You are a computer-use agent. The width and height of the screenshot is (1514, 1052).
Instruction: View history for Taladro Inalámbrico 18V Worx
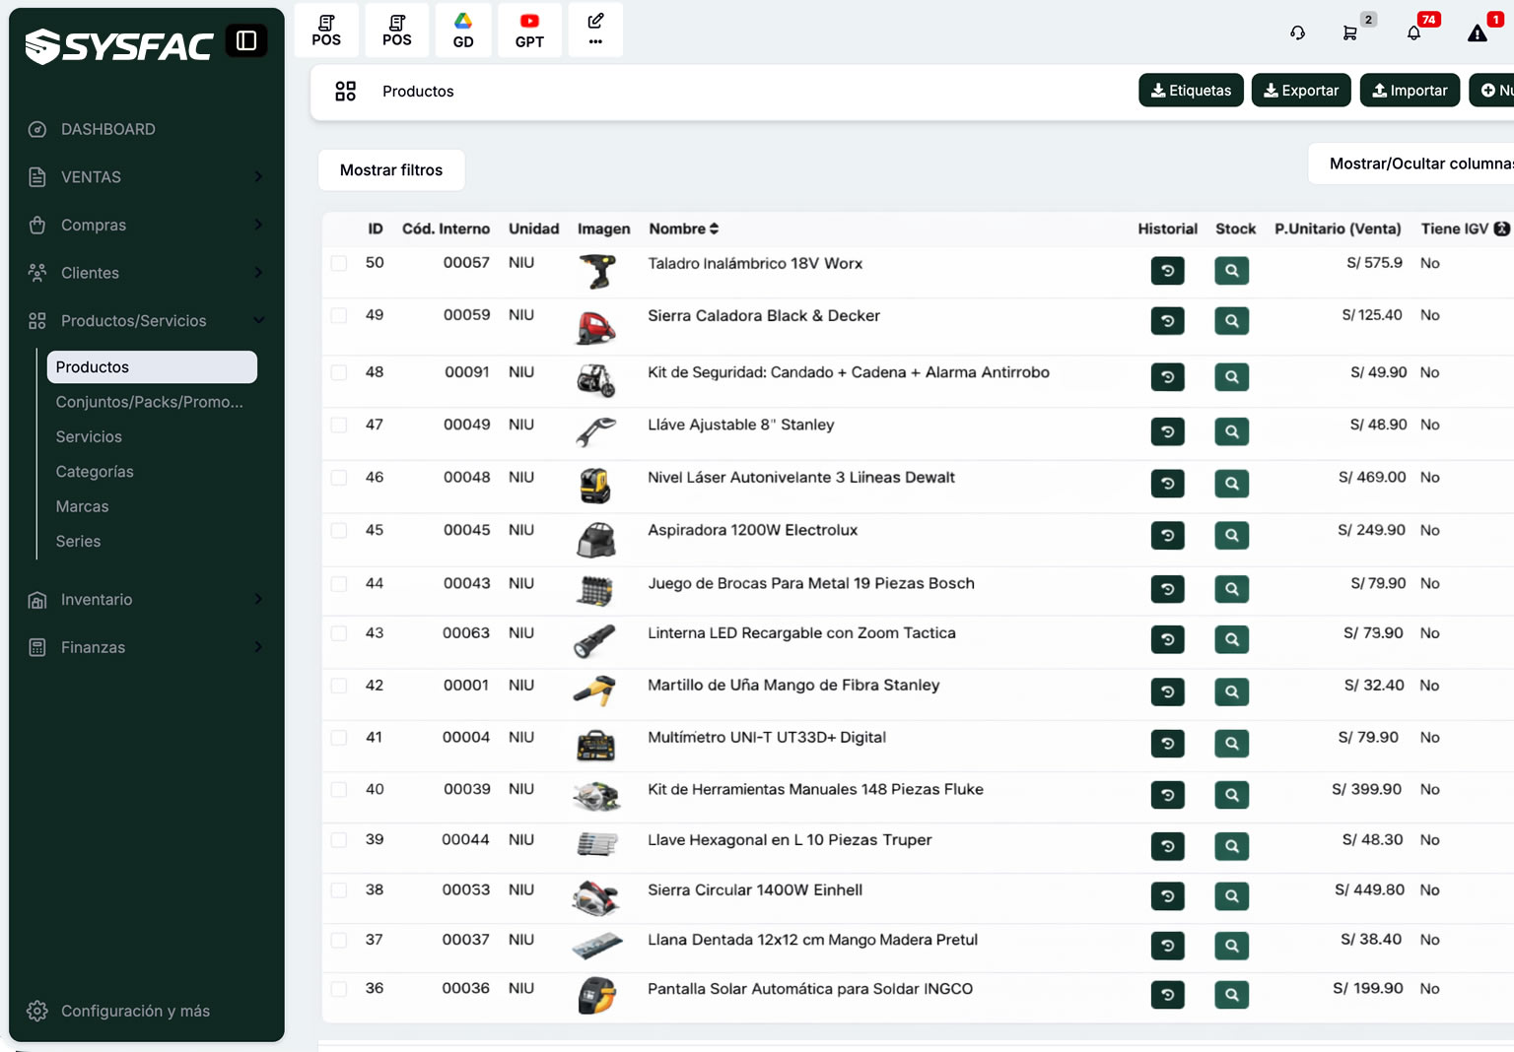(1167, 270)
